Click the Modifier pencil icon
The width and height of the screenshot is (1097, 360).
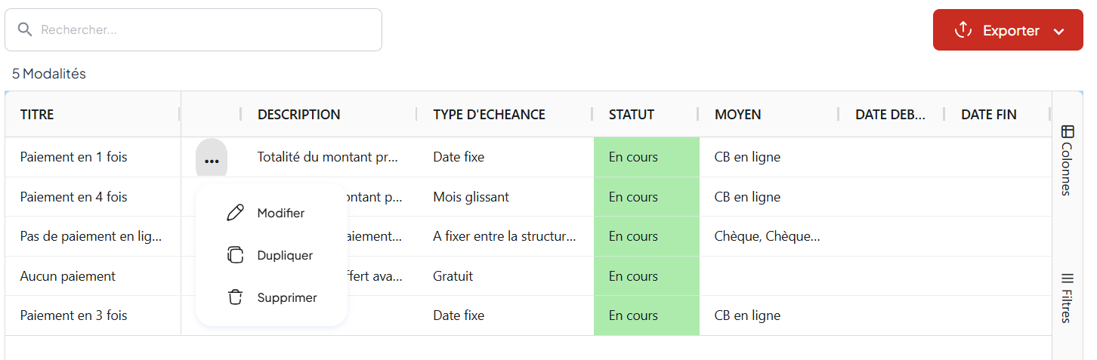point(236,213)
